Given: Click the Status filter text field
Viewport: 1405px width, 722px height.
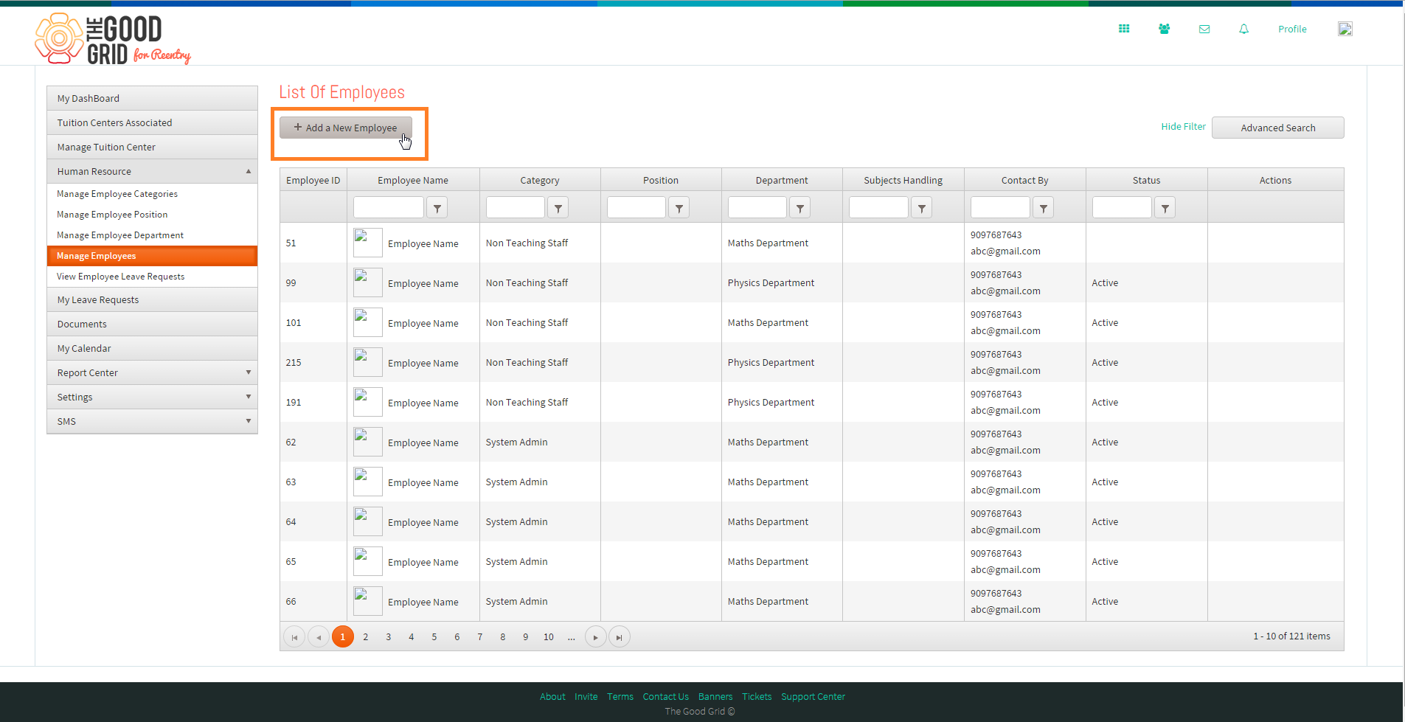Looking at the screenshot, I should (x=1122, y=208).
